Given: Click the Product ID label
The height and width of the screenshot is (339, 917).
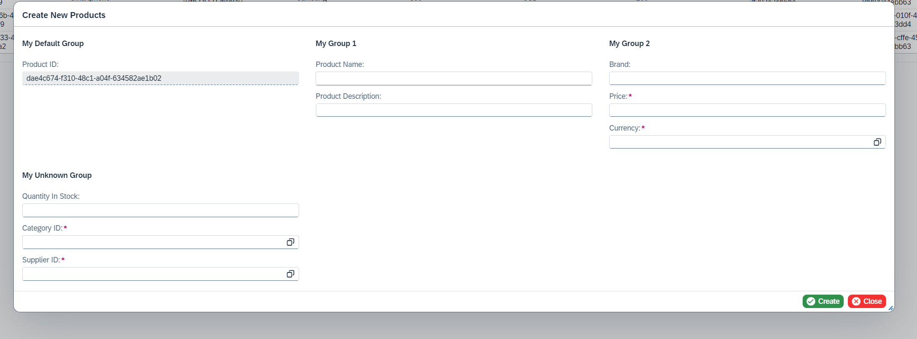Looking at the screenshot, I should (40, 64).
